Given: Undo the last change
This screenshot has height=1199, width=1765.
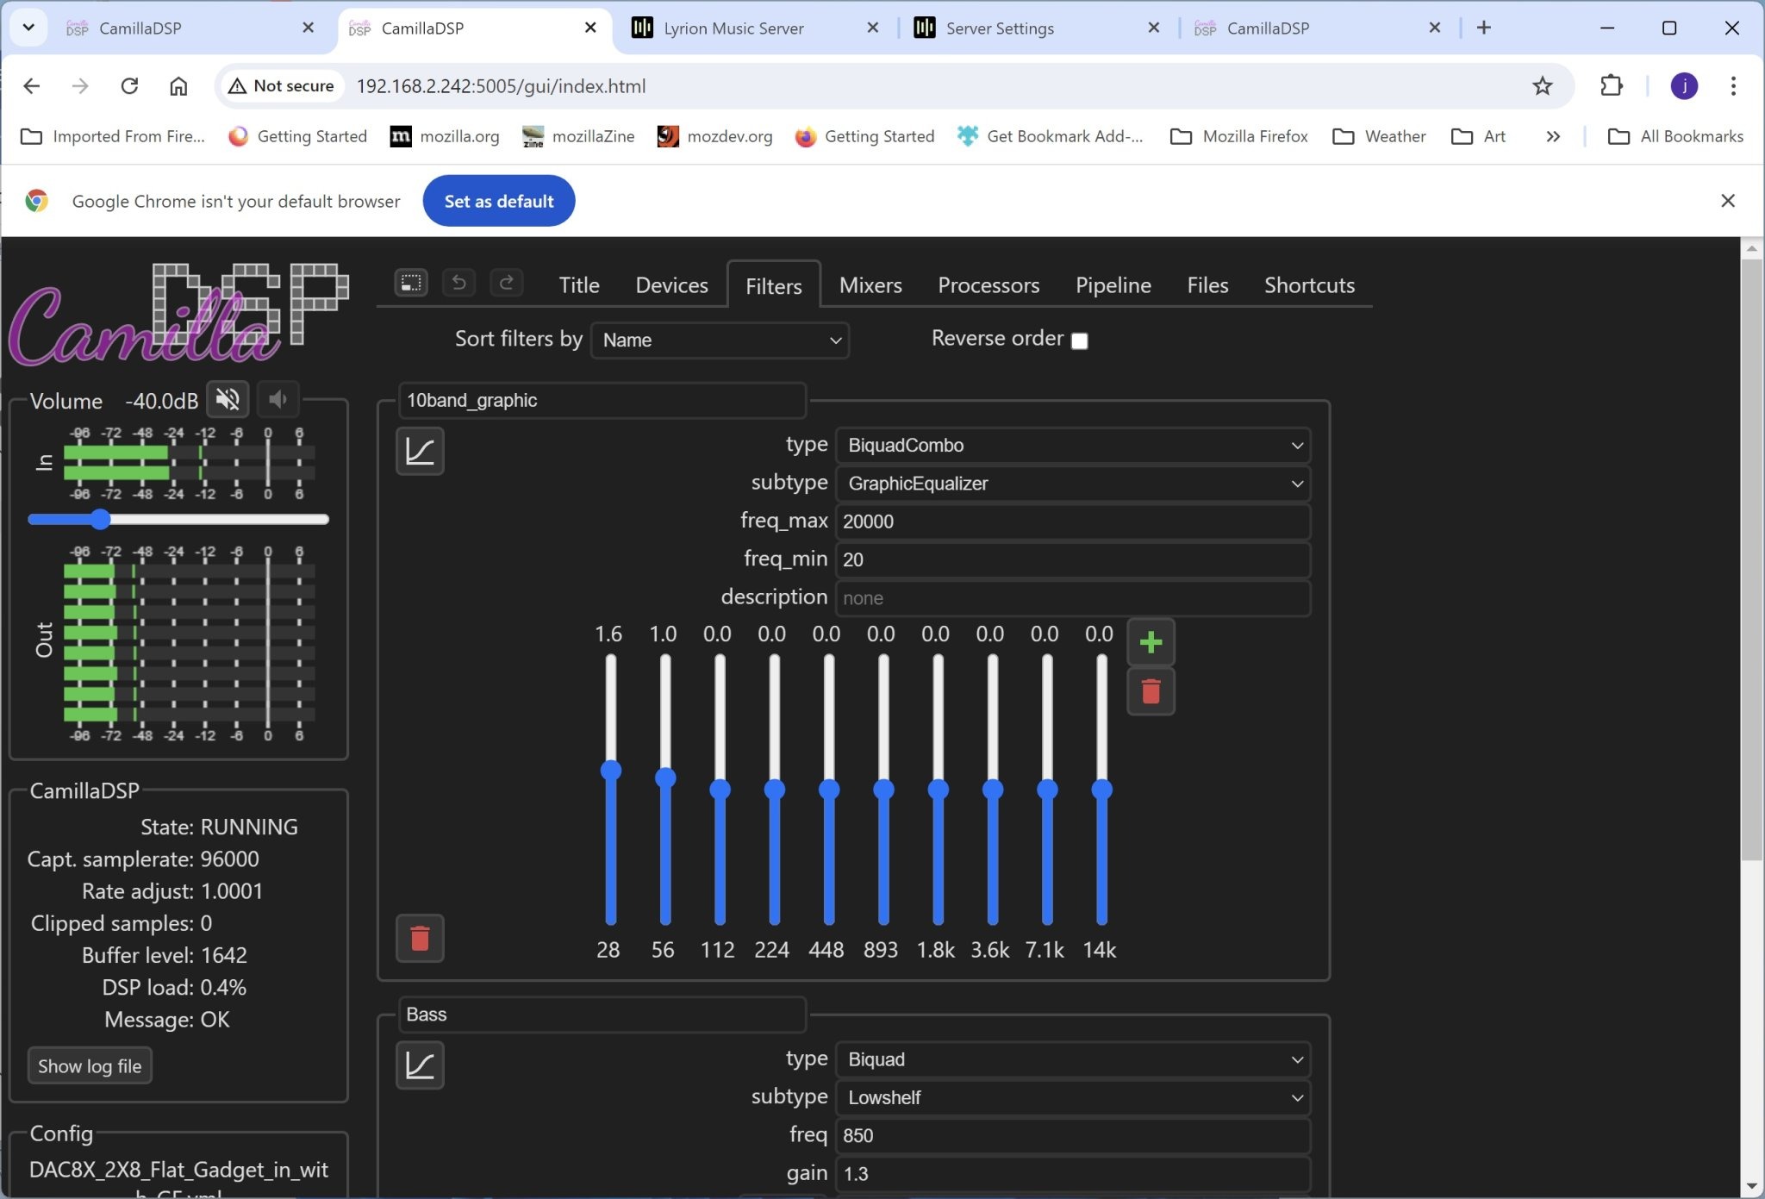Looking at the screenshot, I should click(459, 283).
